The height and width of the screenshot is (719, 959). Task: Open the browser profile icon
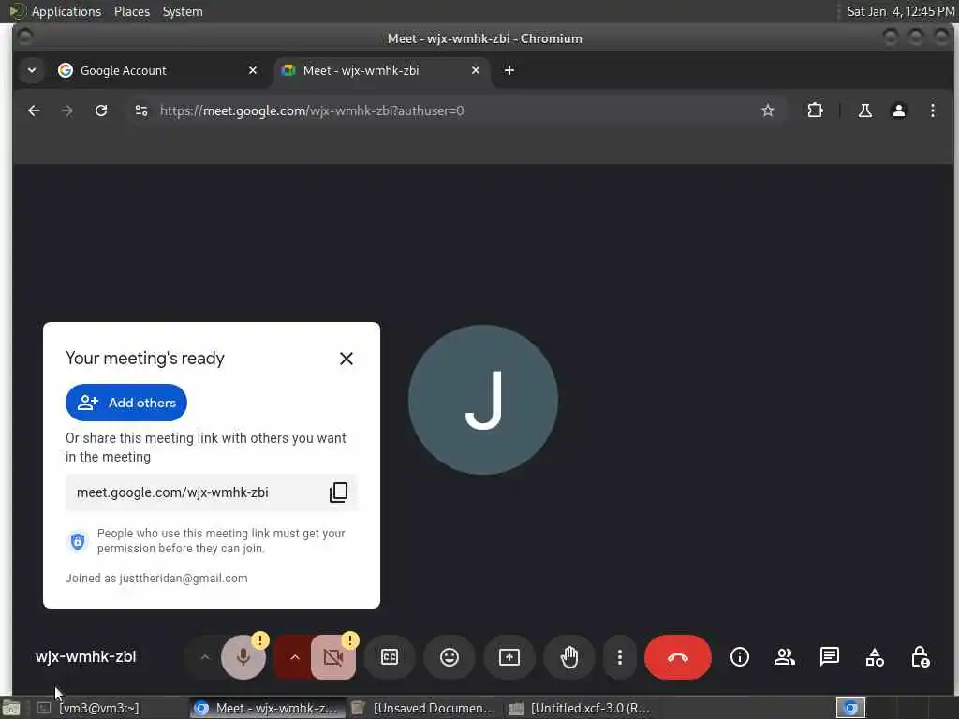[899, 110]
